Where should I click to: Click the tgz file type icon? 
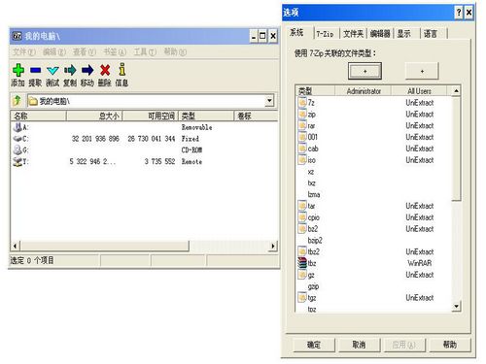(302, 297)
